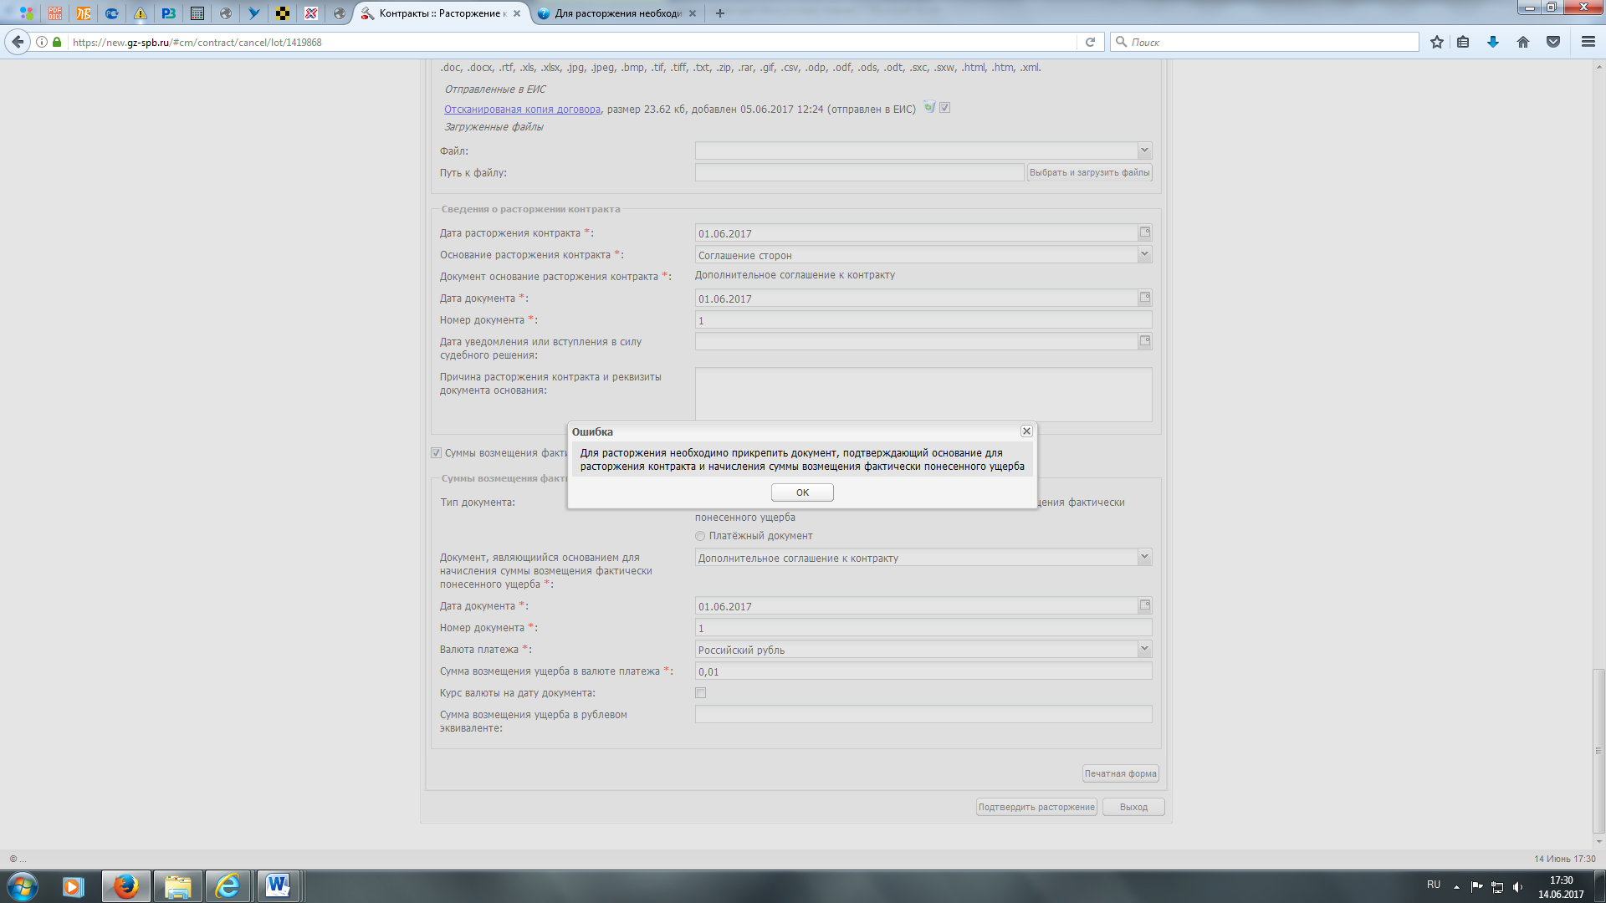Switch to the pinned orange ЛВ tab
Viewport: 1606px width, 903px height.
tap(84, 13)
